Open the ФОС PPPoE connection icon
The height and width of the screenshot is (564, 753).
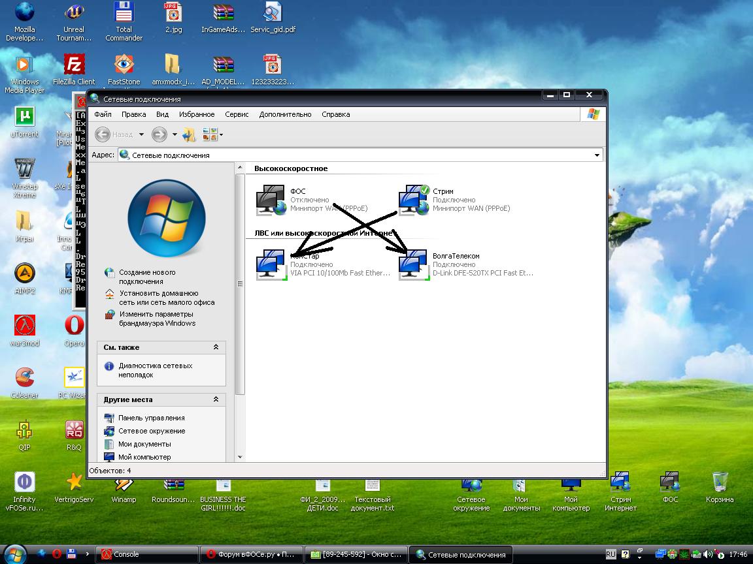271,200
